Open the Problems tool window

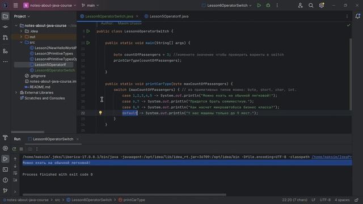point(5,180)
